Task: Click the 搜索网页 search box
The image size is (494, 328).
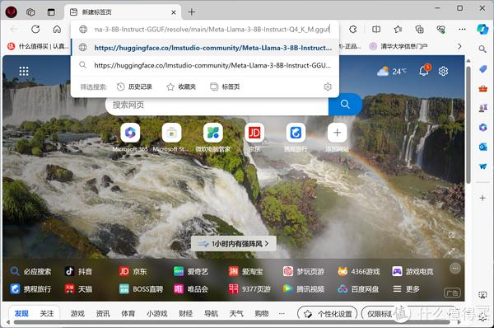Action: coord(217,105)
